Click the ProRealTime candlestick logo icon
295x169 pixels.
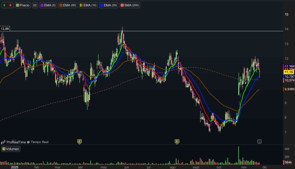(x=3, y=142)
